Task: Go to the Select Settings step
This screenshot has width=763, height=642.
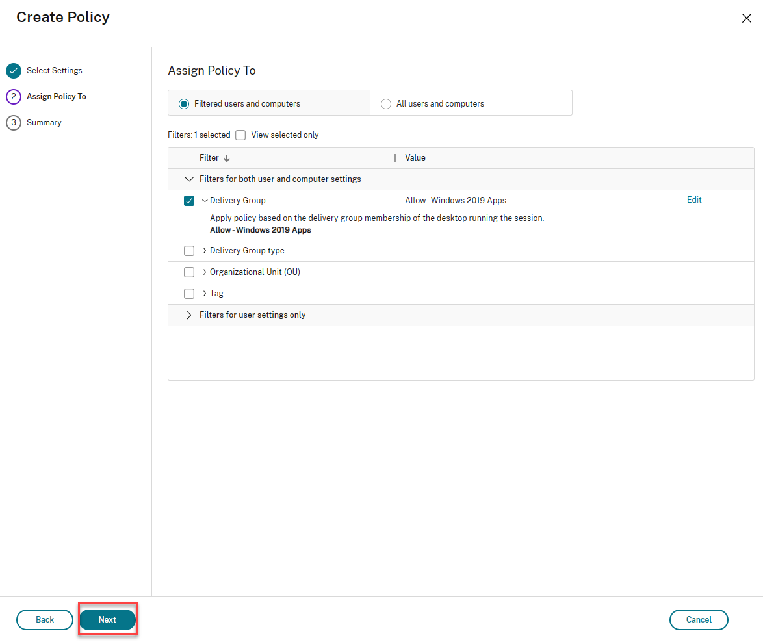Action: click(x=54, y=71)
